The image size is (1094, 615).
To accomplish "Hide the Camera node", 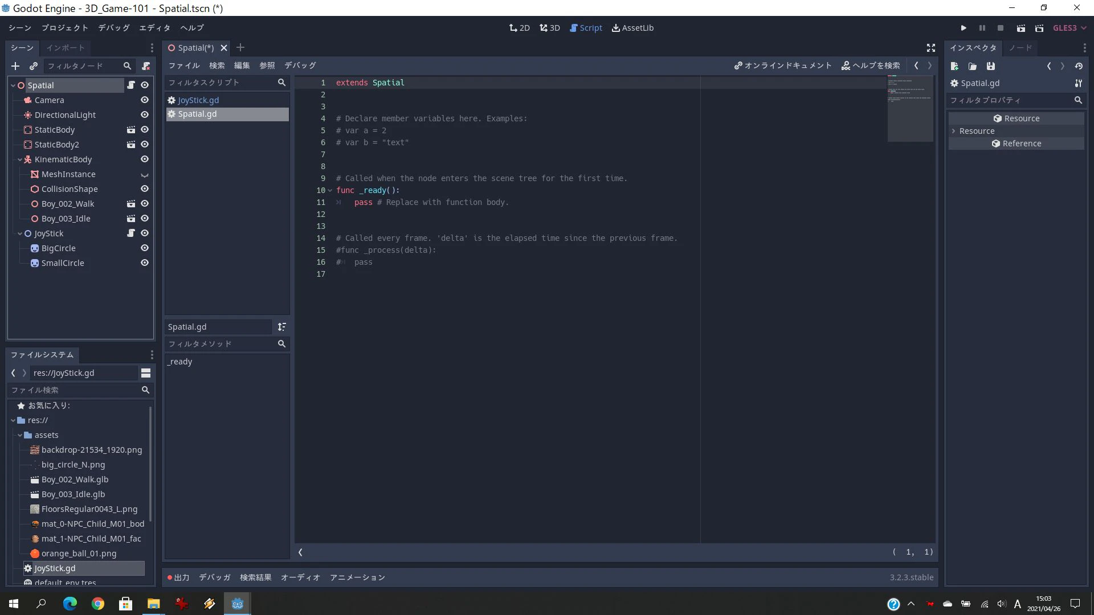I will pyautogui.click(x=145, y=100).
